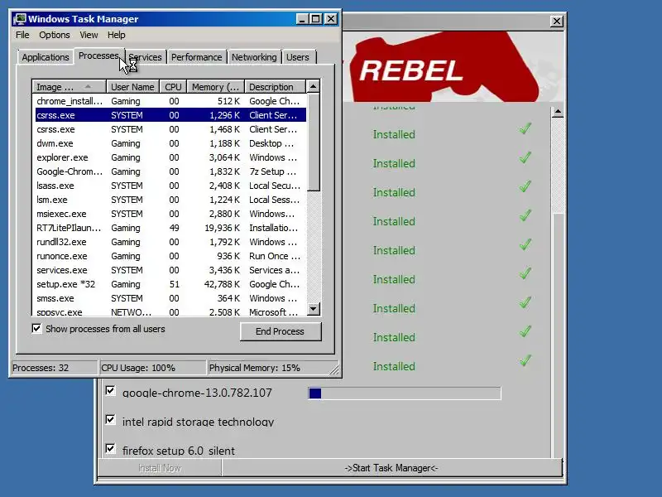Select csrss.exe using 1,468 K memory
This screenshot has height=497, width=662.
tap(169, 129)
